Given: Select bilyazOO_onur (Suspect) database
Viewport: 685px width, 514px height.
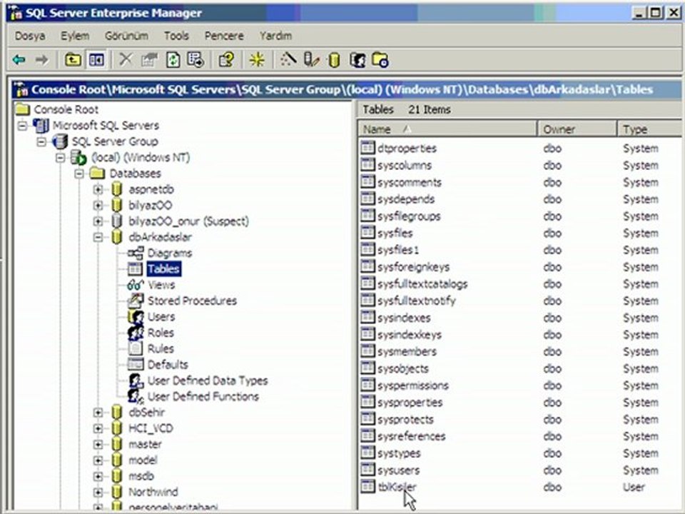Looking at the screenshot, I should pyautogui.click(x=188, y=221).
